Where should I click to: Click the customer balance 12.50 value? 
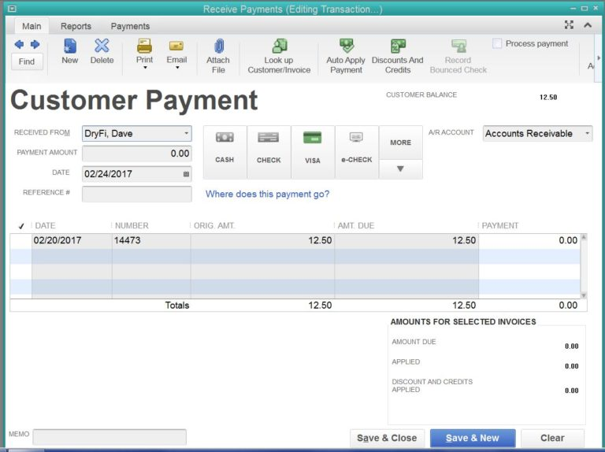click(x=548, y=97)
